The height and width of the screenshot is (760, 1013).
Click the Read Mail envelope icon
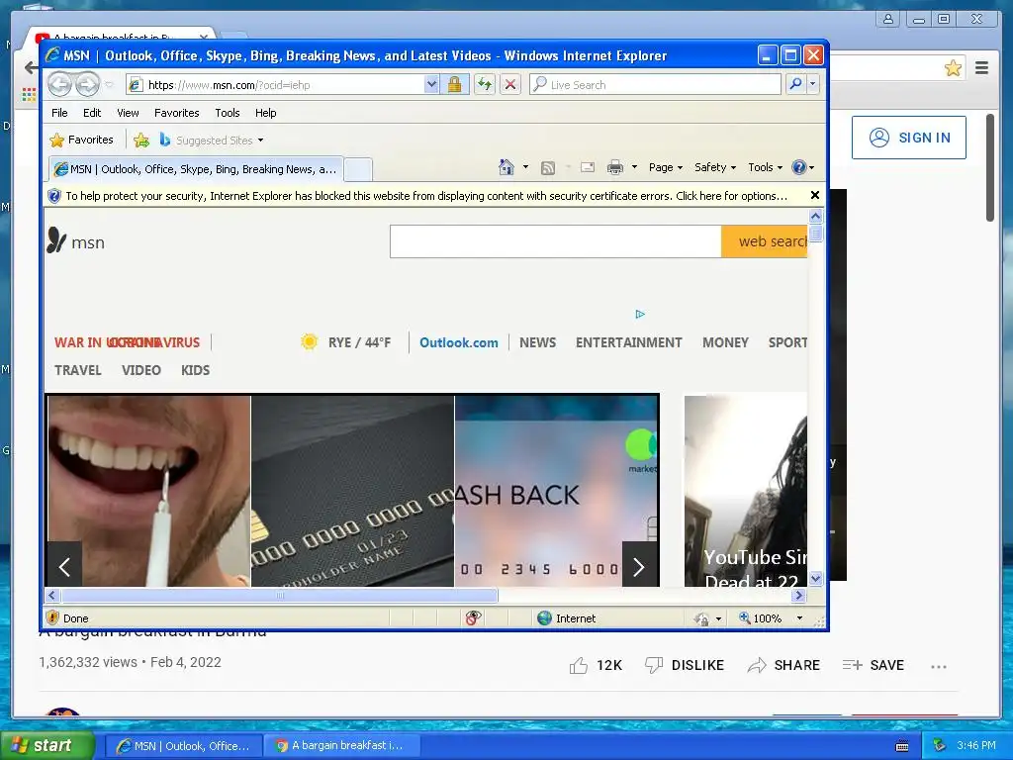click(588, 167)
